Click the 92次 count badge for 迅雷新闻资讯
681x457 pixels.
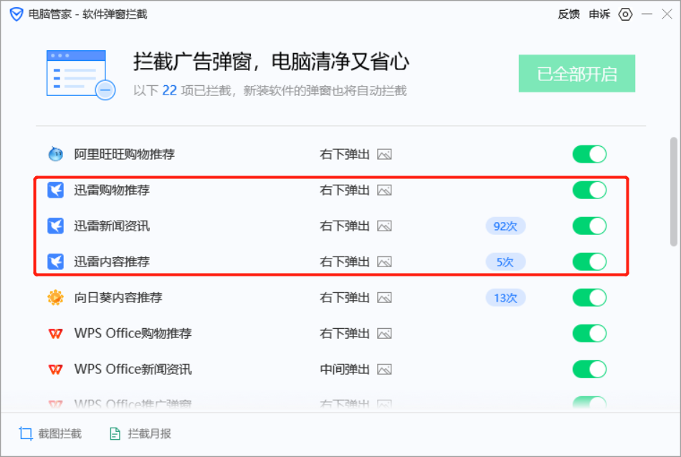click(x=505, y=226)
